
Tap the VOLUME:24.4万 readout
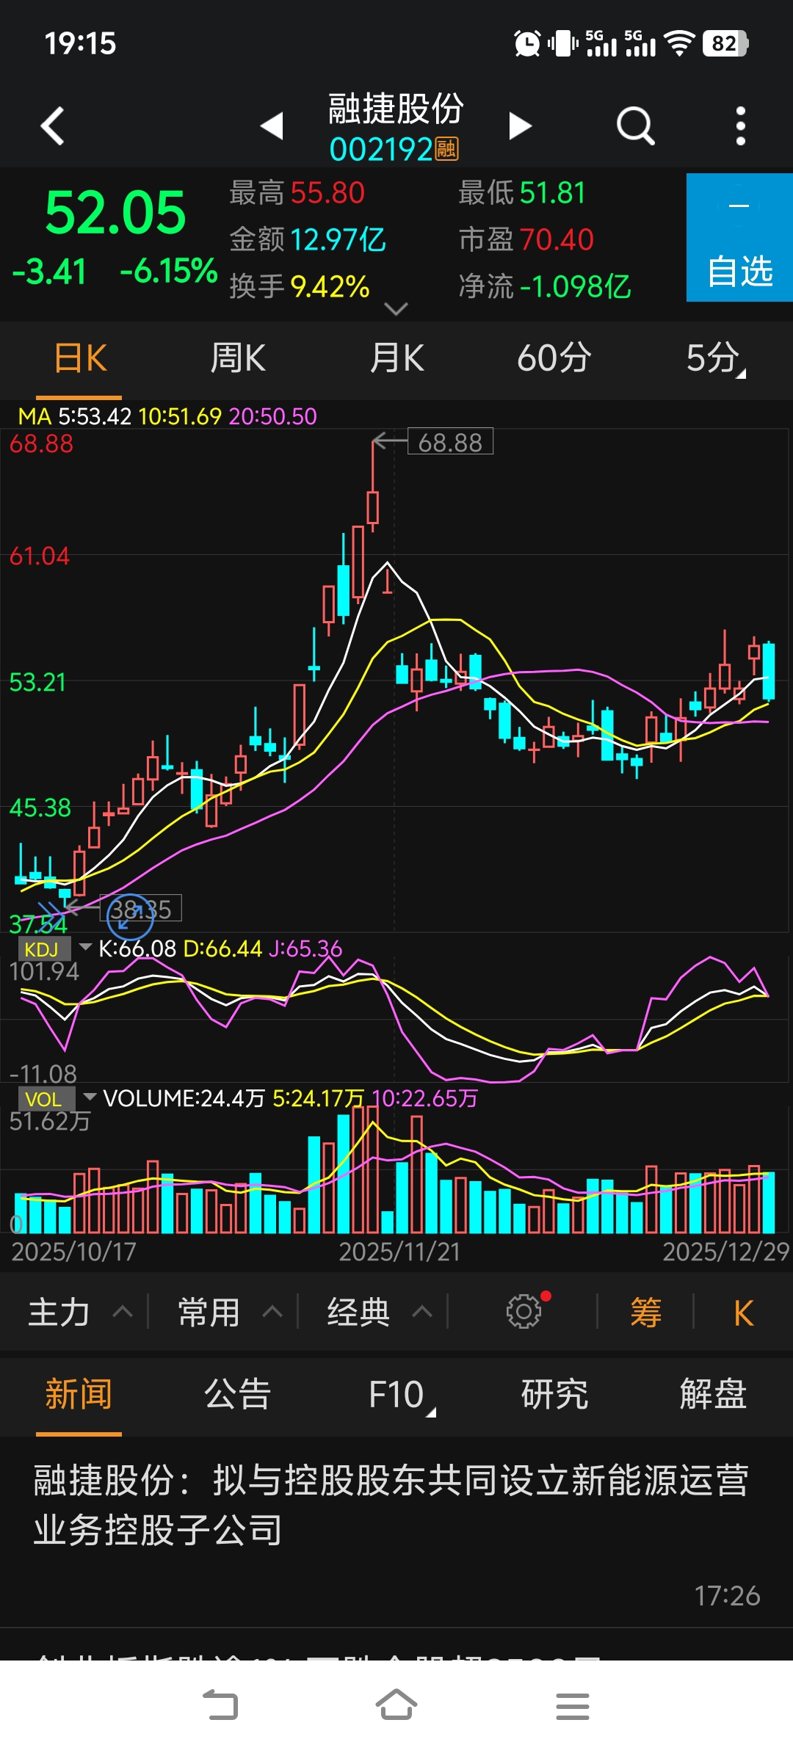(184, 1098)
